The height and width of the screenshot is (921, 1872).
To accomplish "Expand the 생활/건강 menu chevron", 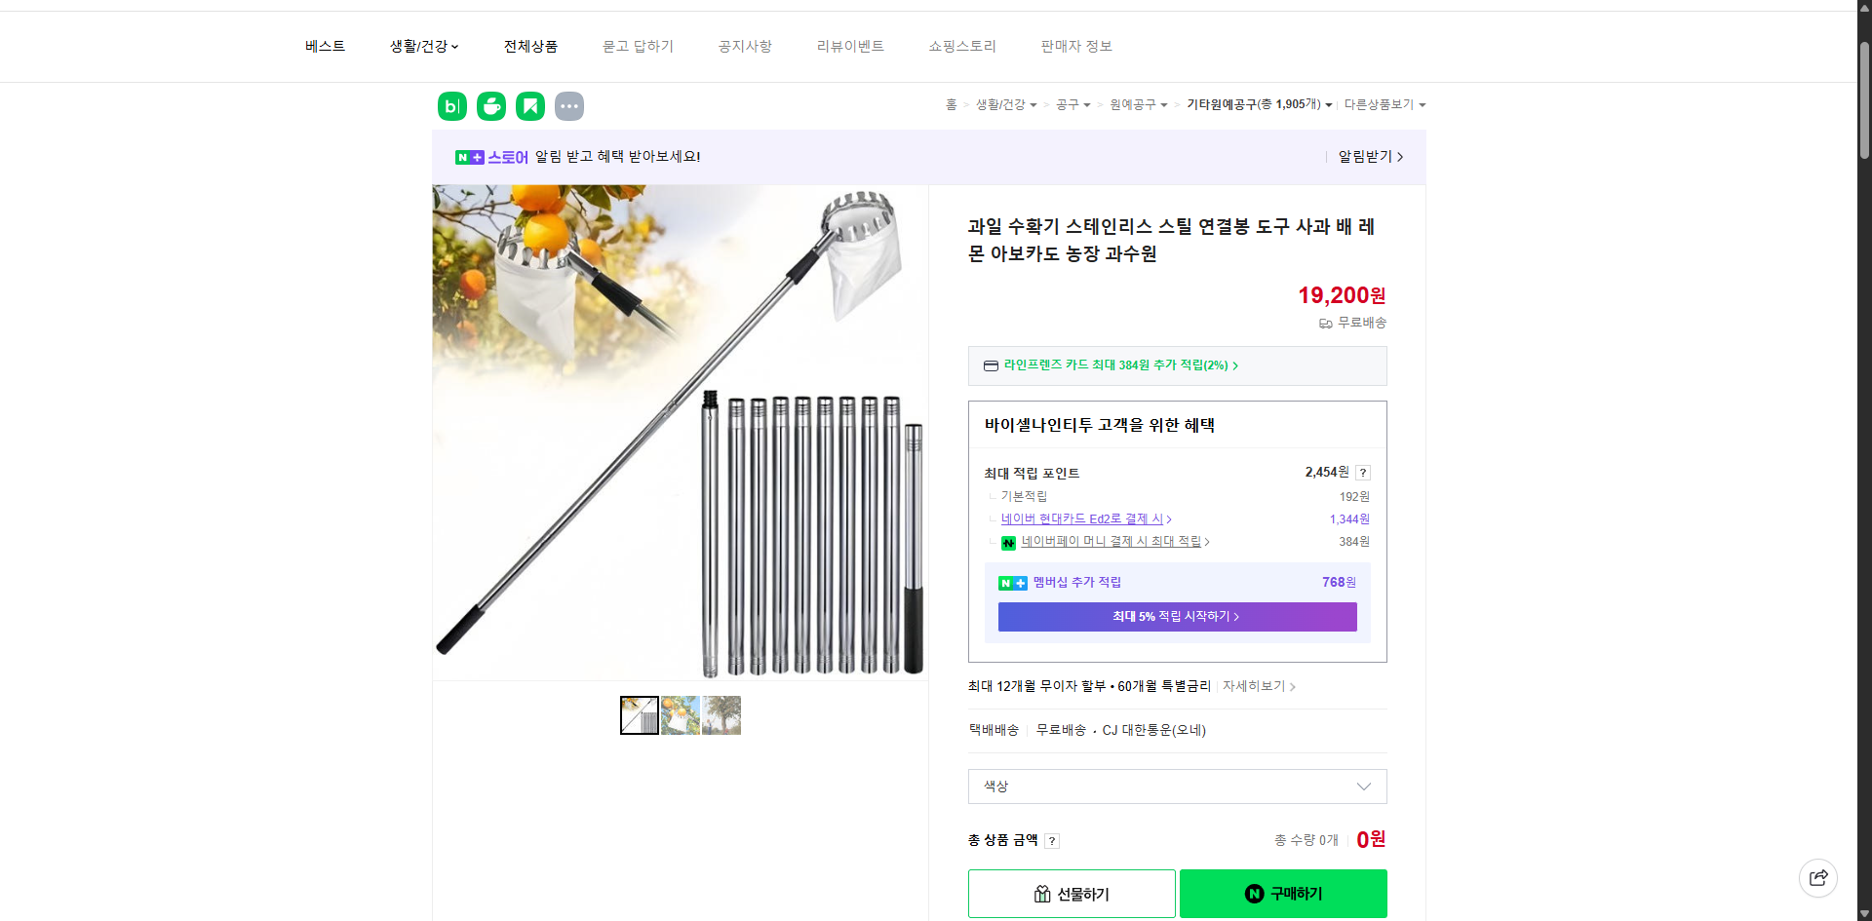I will pyautogui.click(x=455, y=46).
